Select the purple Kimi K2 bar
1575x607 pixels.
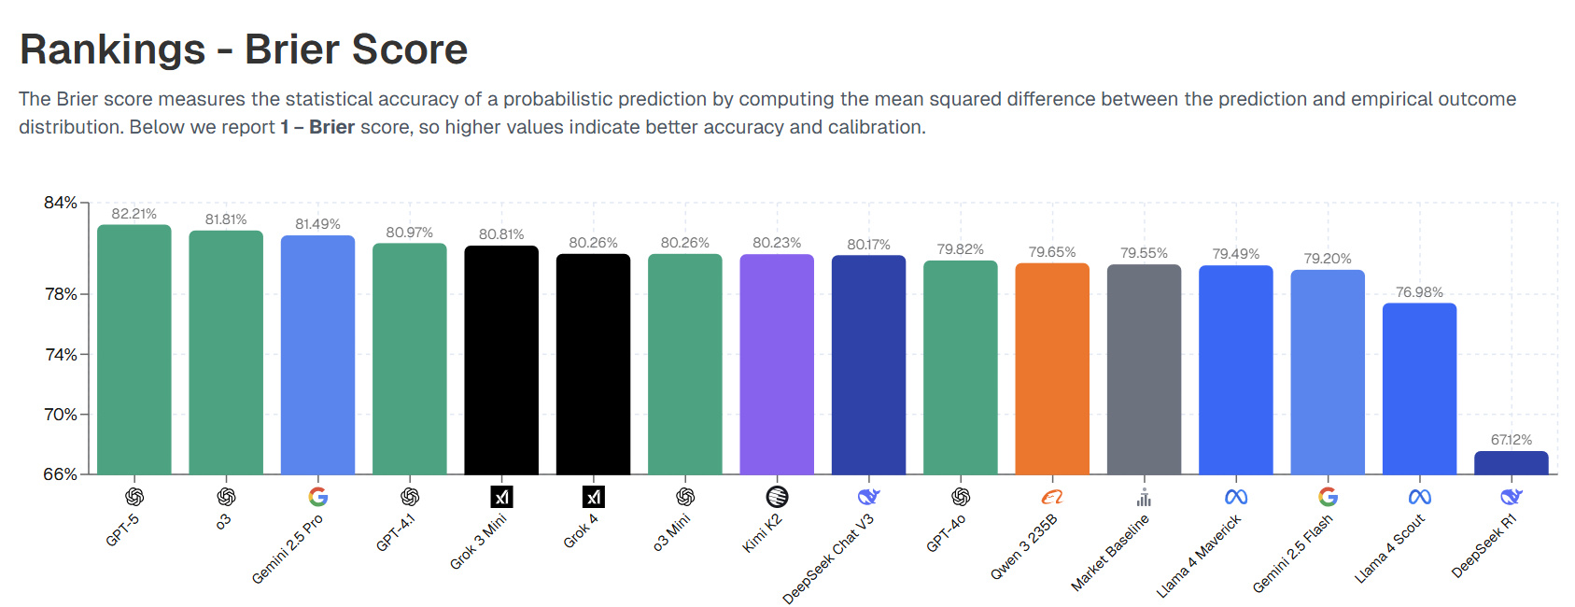pos(777,364)
